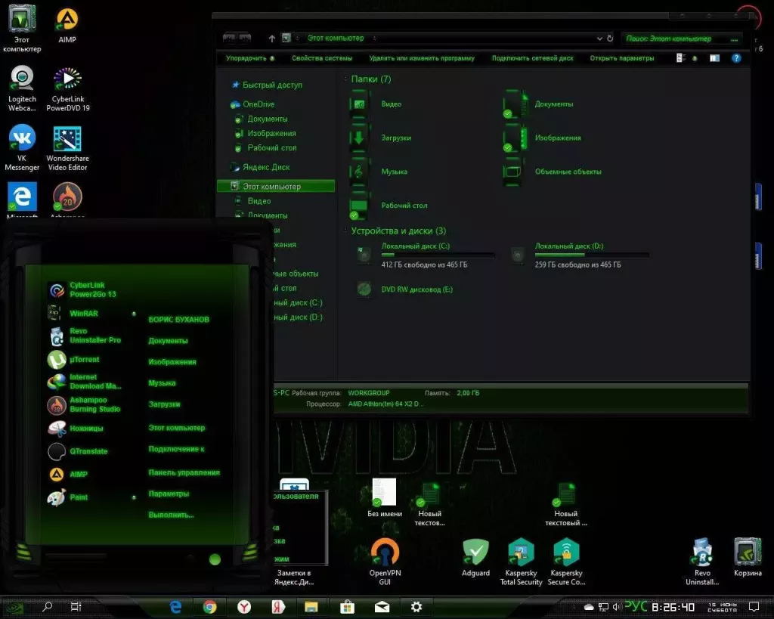Open the Загрузки folder in Explorer
Screen dimensions: 774x619
380,138
